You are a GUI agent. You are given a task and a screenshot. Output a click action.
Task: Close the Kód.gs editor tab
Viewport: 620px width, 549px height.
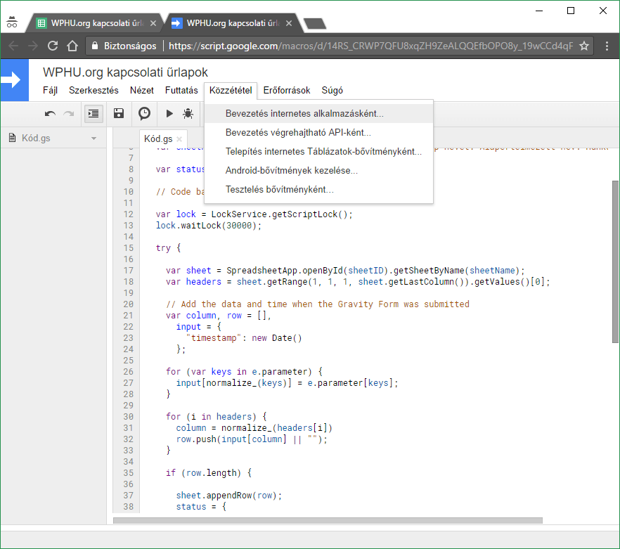click(x=179, y=139)
